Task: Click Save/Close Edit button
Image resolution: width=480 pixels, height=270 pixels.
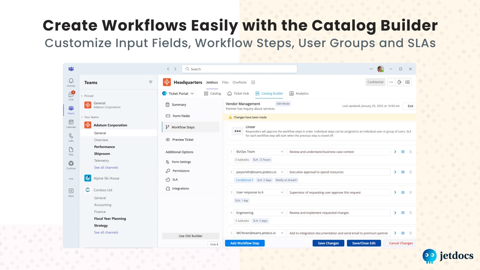Action: click(364, 243)
